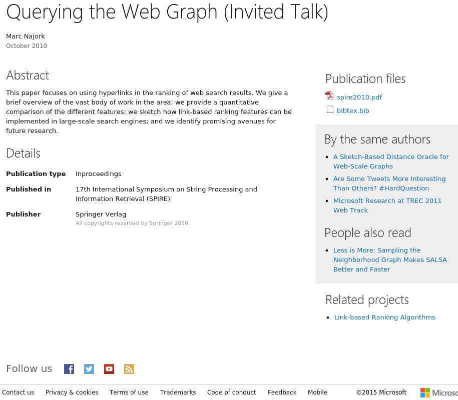This screenshot has width=458, height=400.
Task: Click the file icon beside bibtex.bib
Action: (330, 109)
